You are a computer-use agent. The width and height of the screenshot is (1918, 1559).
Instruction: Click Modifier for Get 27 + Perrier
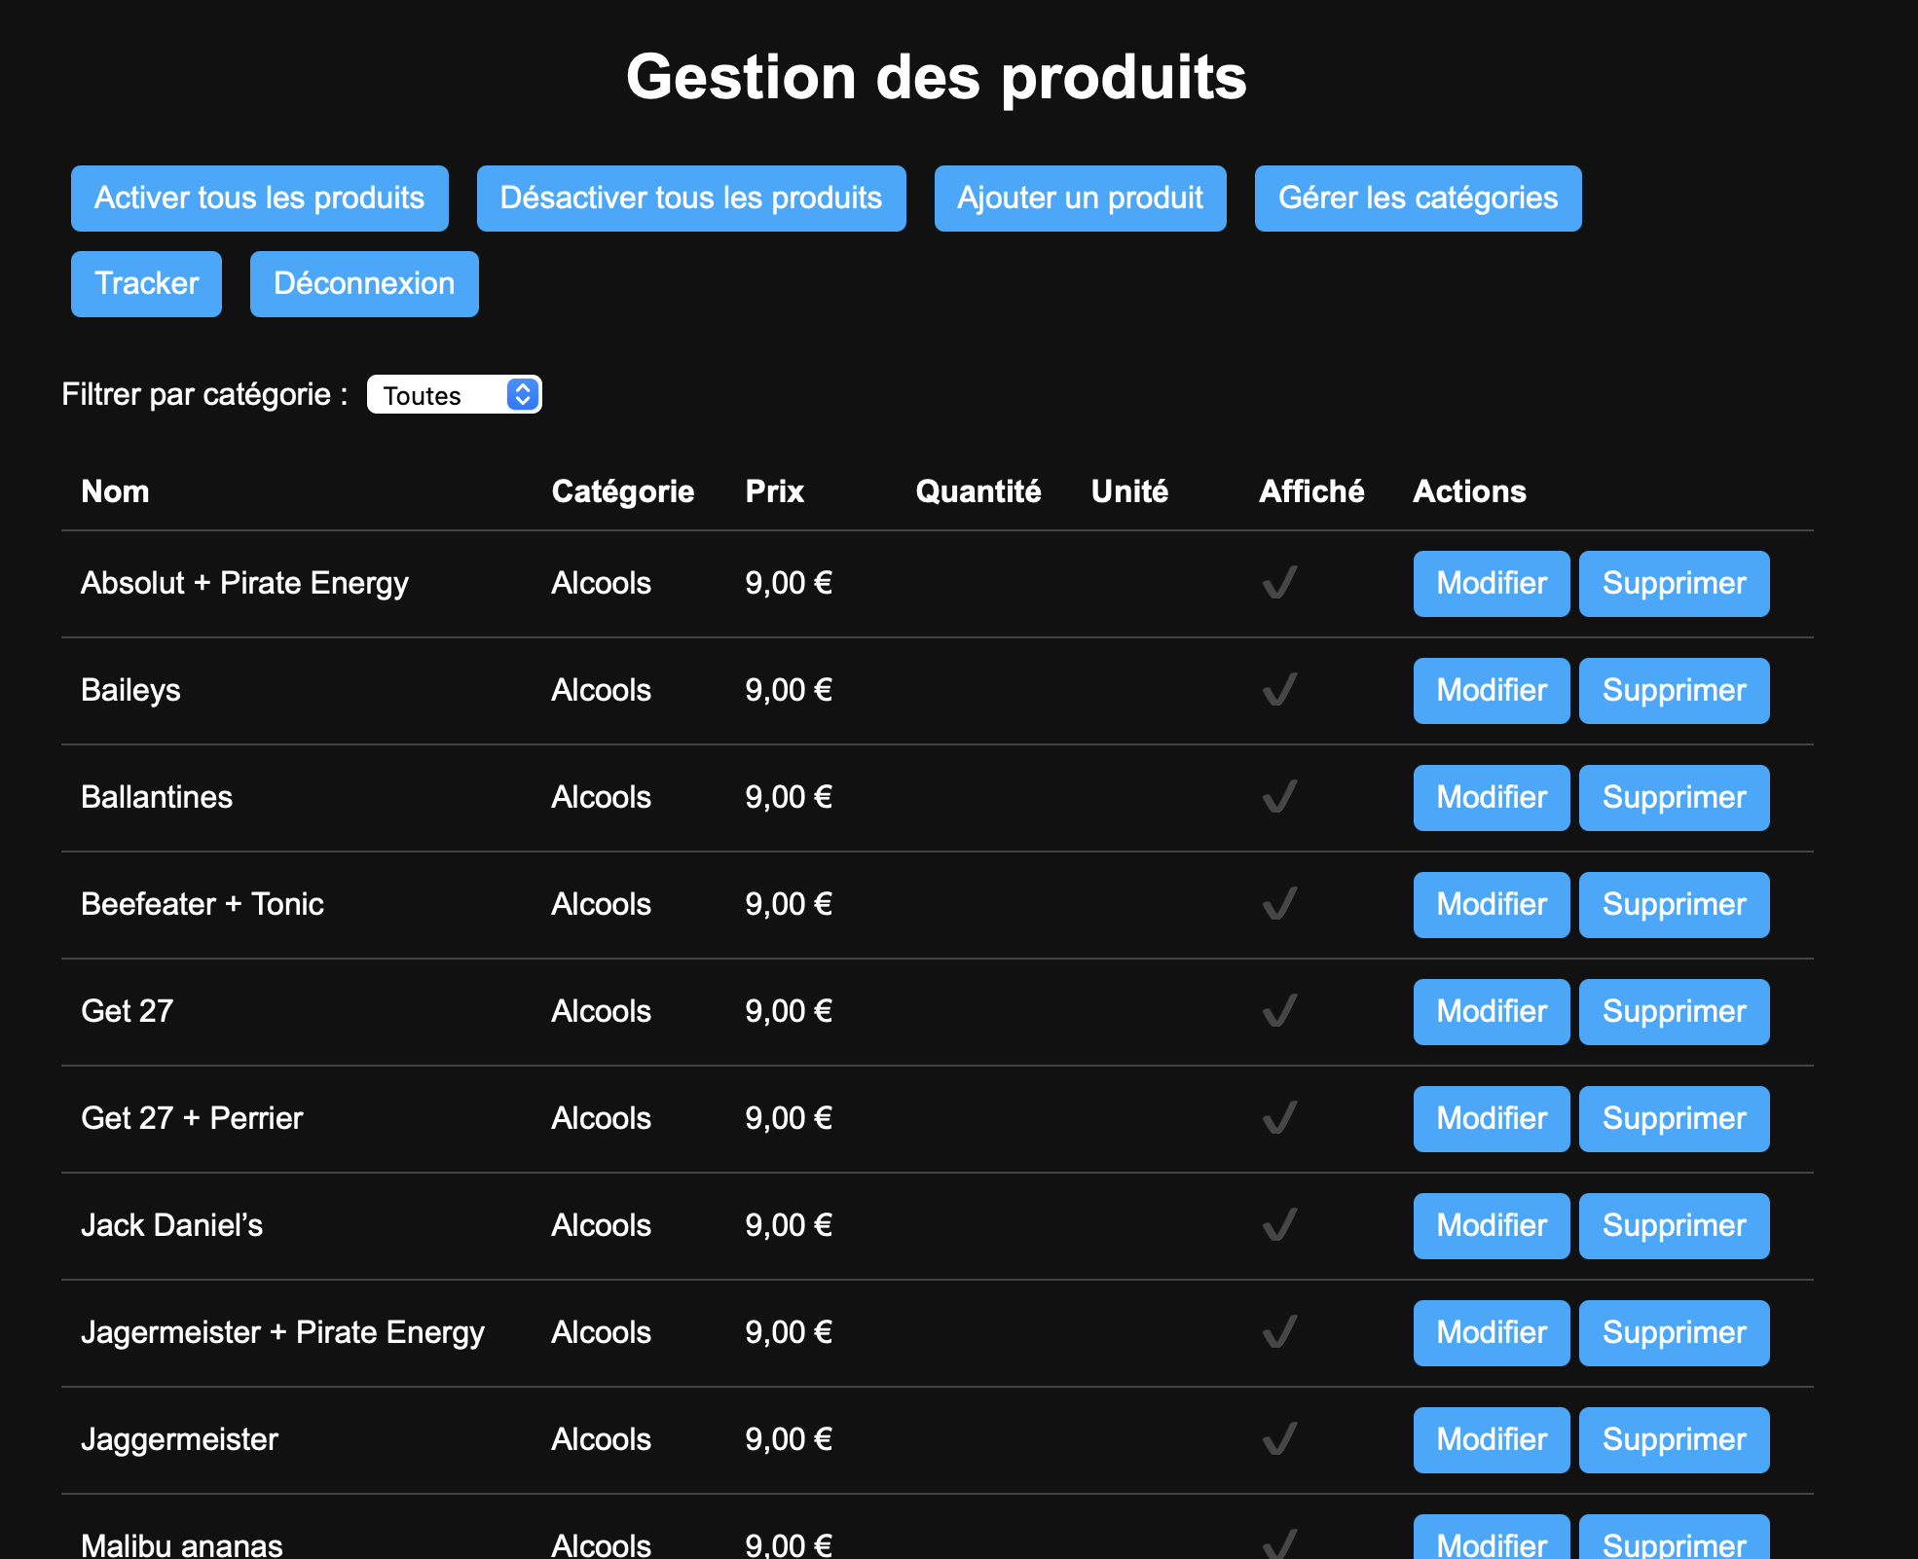[1491, 1119]
